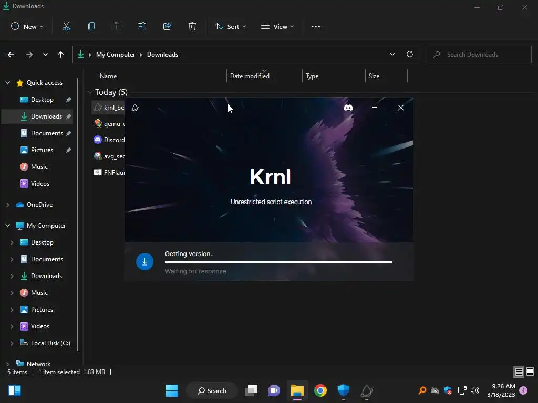Click the Copy icon in toolbar
This screenshot has height=403, width=538.
point(91,26)
